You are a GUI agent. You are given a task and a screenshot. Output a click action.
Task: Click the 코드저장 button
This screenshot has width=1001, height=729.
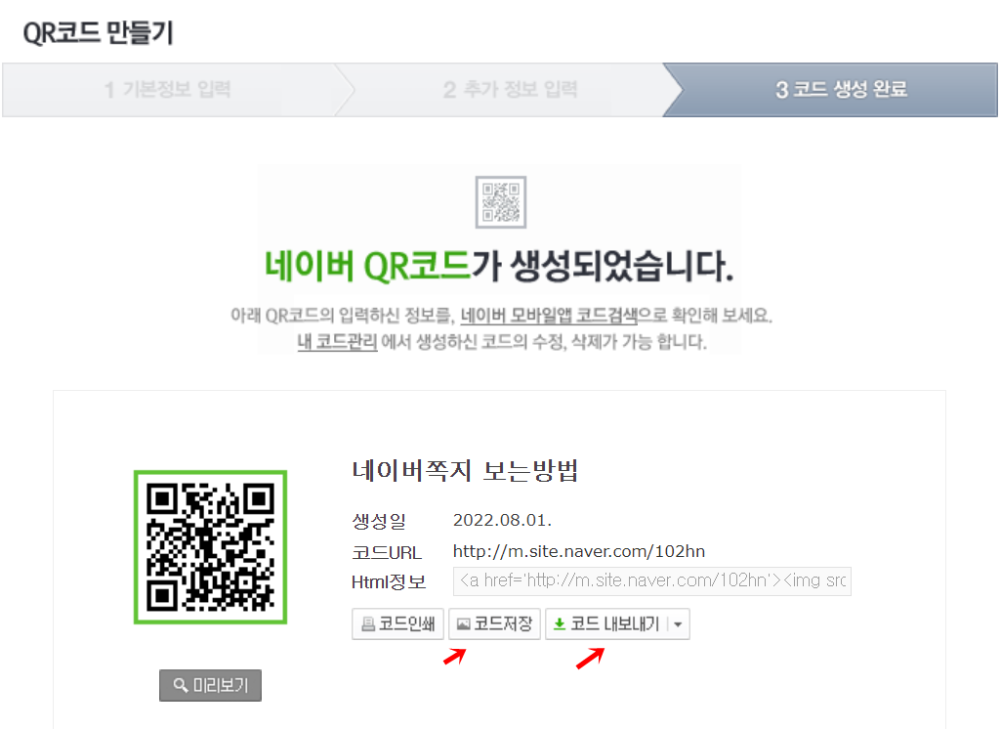(493, 623)
